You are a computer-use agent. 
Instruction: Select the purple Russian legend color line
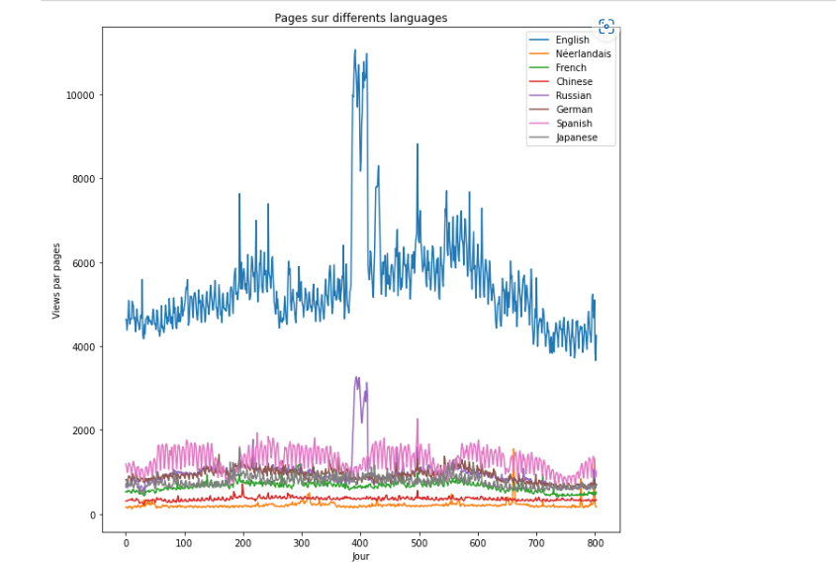[541, 96]
